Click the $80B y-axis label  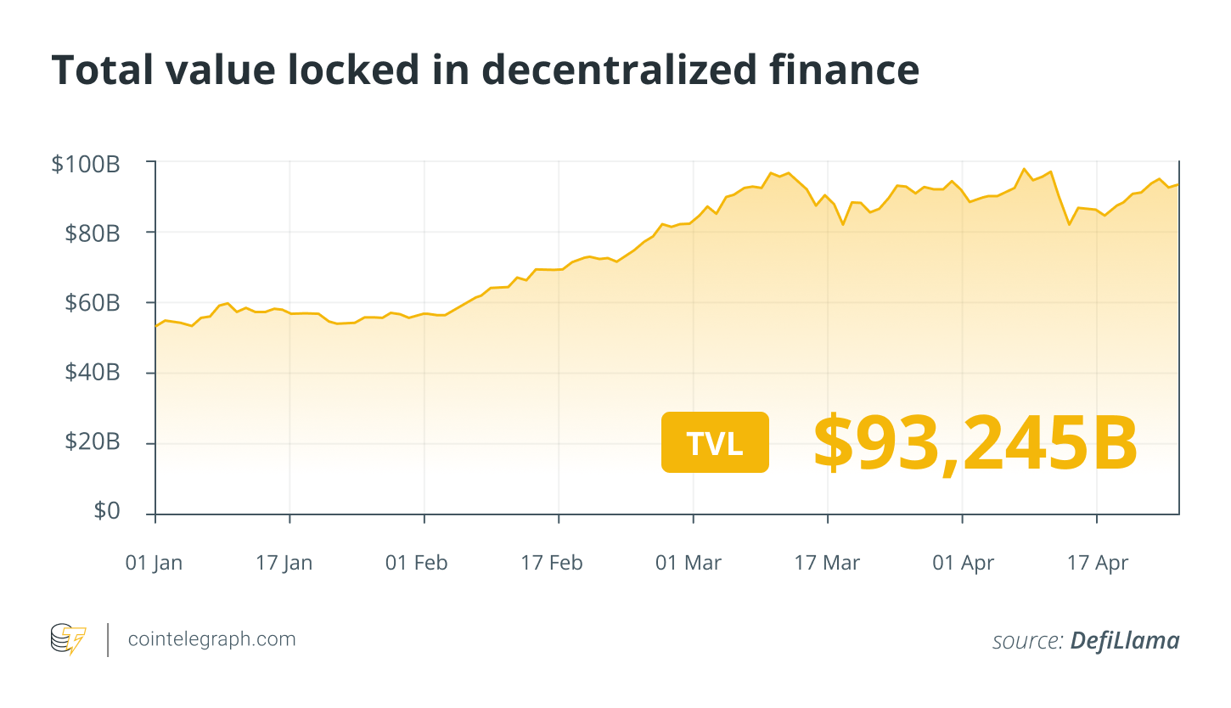92,233
